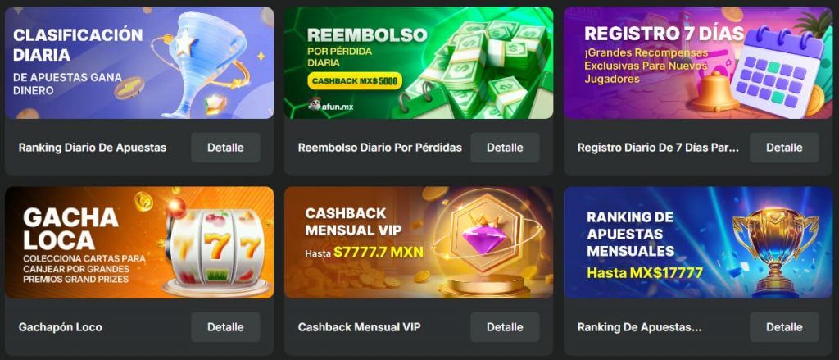Click the golden trophy icon
Viewport: 839px width, 360px height.
coord(775,248)
